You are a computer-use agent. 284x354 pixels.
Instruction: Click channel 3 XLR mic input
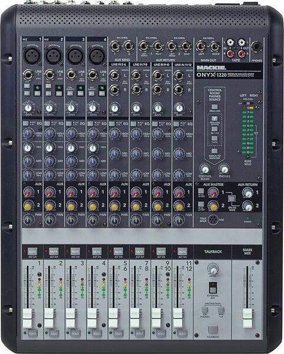pyautogui.click(x=75, y=55)
